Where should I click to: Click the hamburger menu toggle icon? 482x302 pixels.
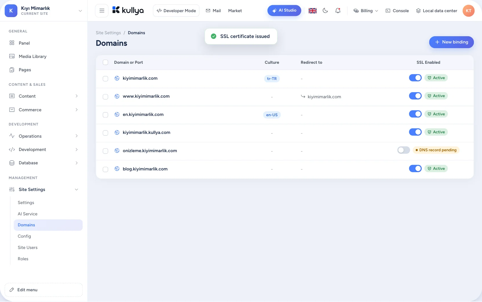102,11
